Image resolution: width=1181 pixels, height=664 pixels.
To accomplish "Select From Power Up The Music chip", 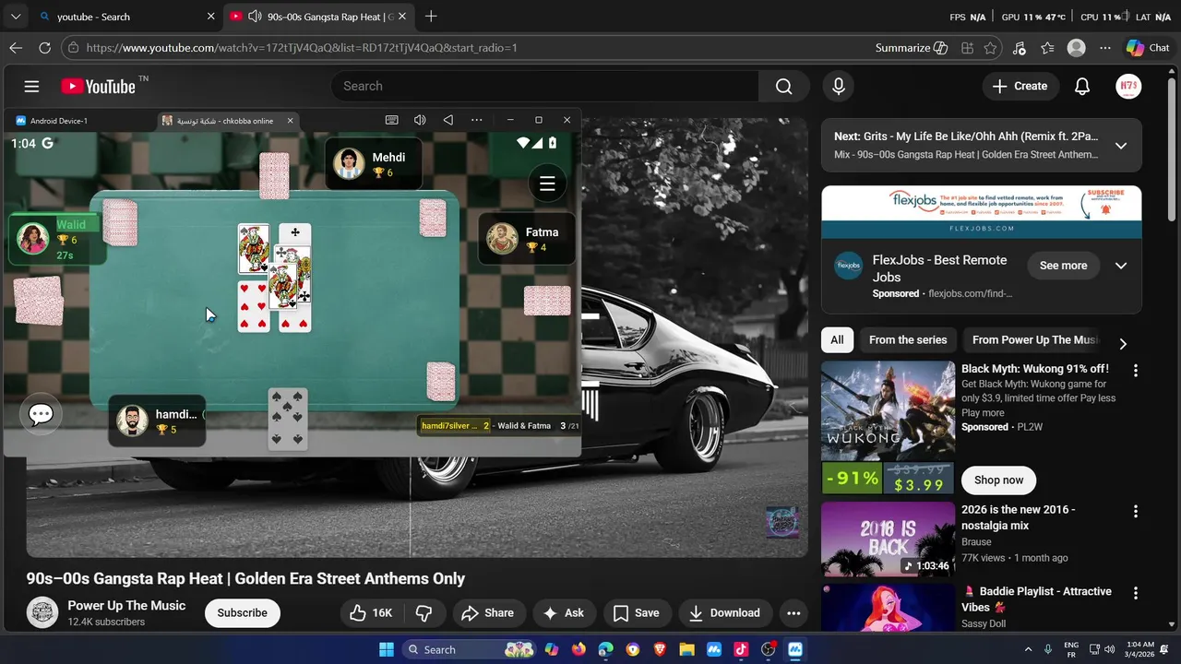I will (1035, 340).
